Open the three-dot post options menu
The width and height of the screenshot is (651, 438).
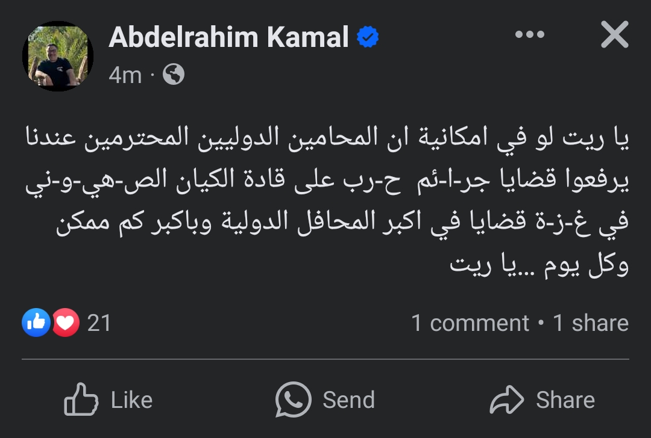[x=530, y=35]
